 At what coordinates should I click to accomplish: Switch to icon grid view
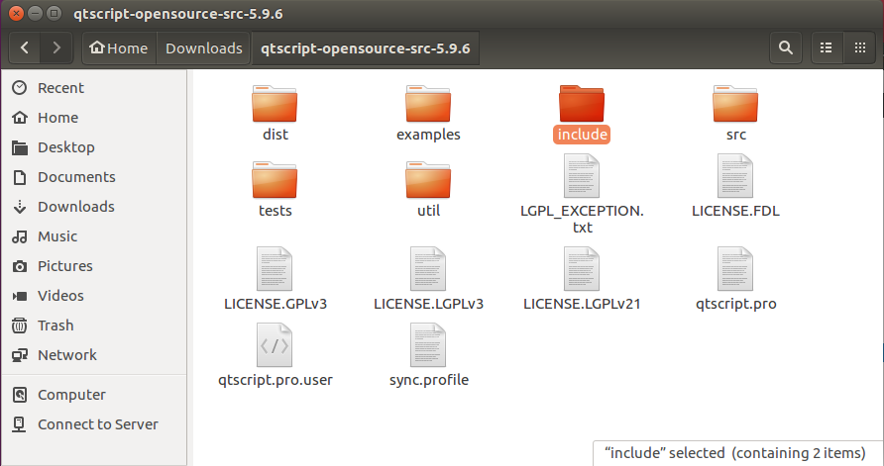(858, 47)
